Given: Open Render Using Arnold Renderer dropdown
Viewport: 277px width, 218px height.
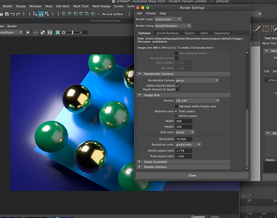Looking at the screenshot, I should click(x=173, y=26).
